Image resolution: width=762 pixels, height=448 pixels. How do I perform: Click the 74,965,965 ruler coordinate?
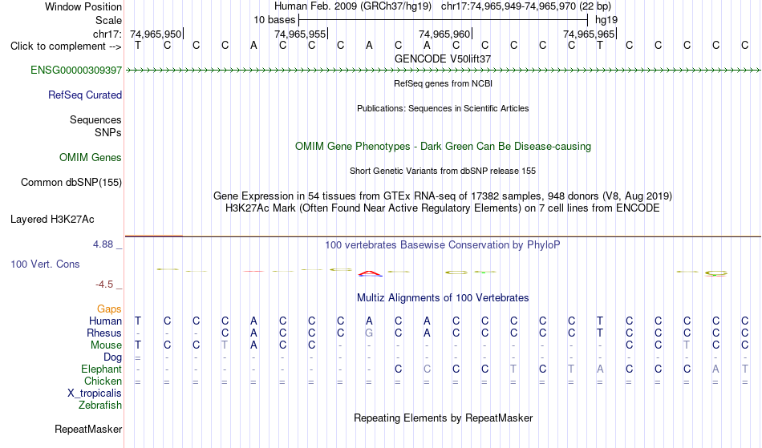589,34
